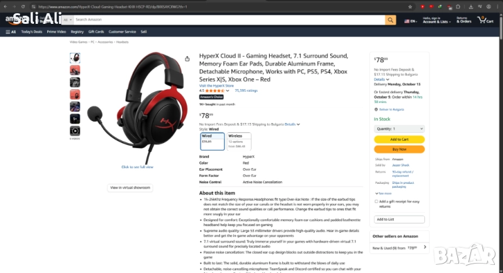Screen dimensions: 503x273
Task: Check the gift receipt checkbox
Action: (376, 201)
